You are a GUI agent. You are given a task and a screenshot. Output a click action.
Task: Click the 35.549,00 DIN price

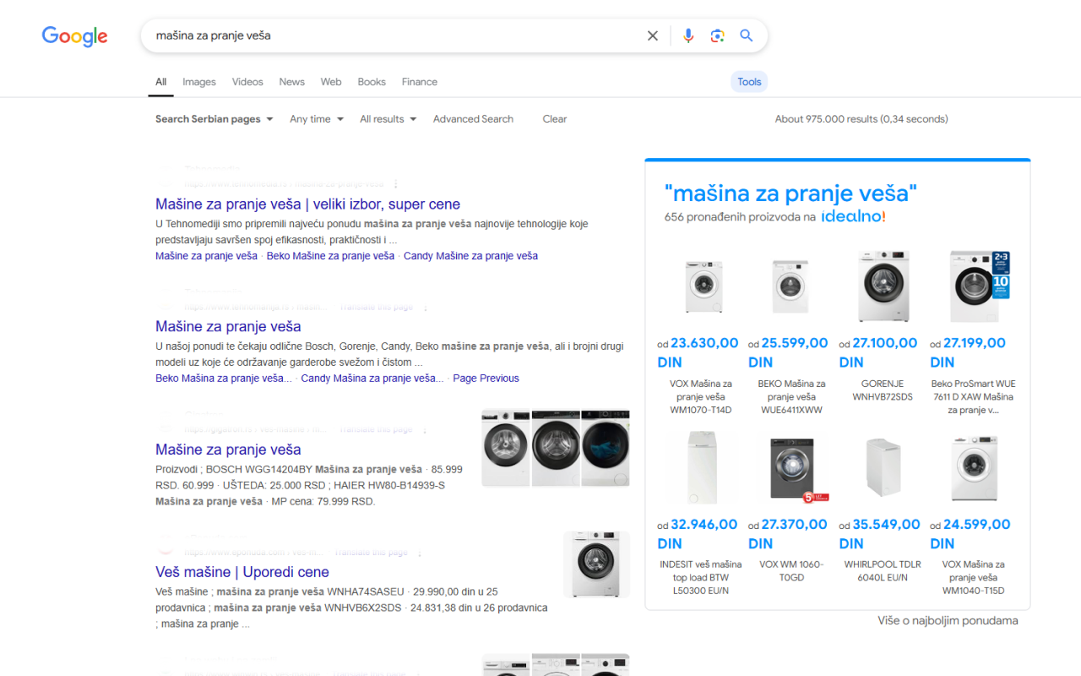pyautogui.click(x=880, y=534)
